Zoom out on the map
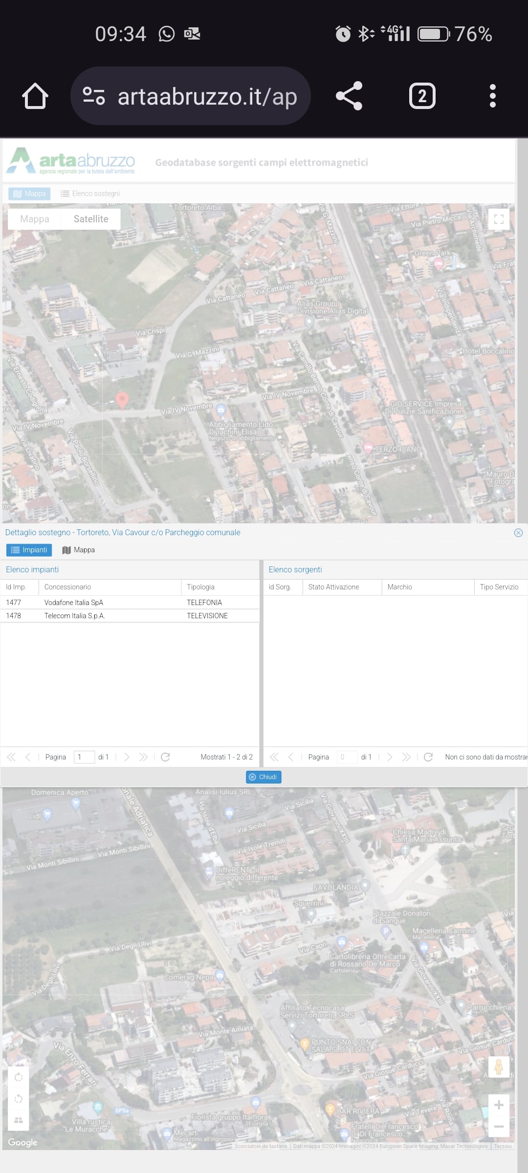The width and height of the screenshot is (528, 1173). pos(499,1126)
